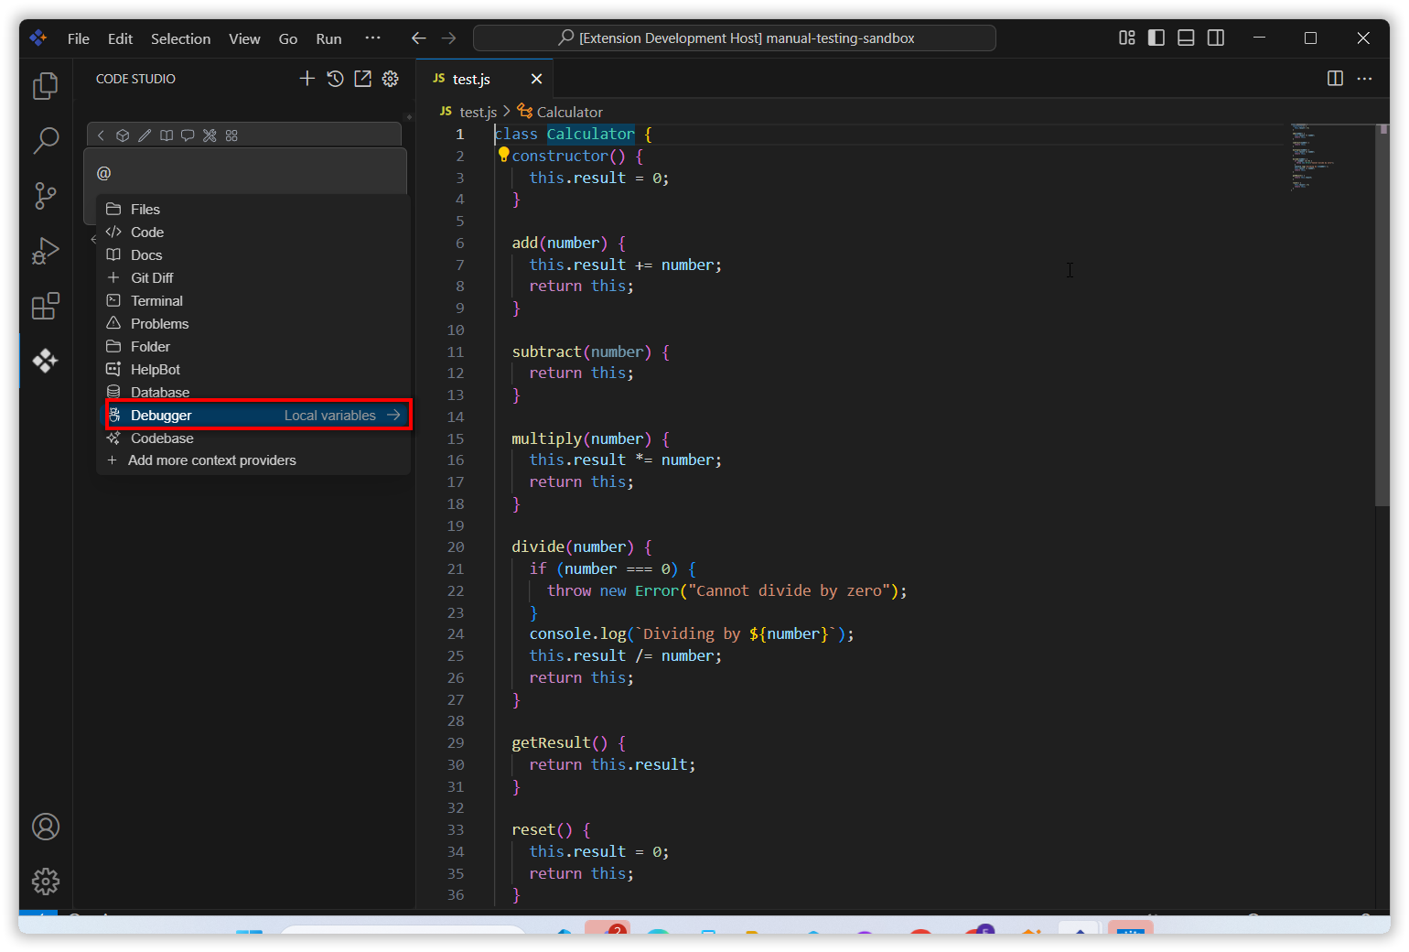The image size is (1409, 952).
Task: Open the Accounts menu icon
Action: pyautogui.click(x=46, y=827)
